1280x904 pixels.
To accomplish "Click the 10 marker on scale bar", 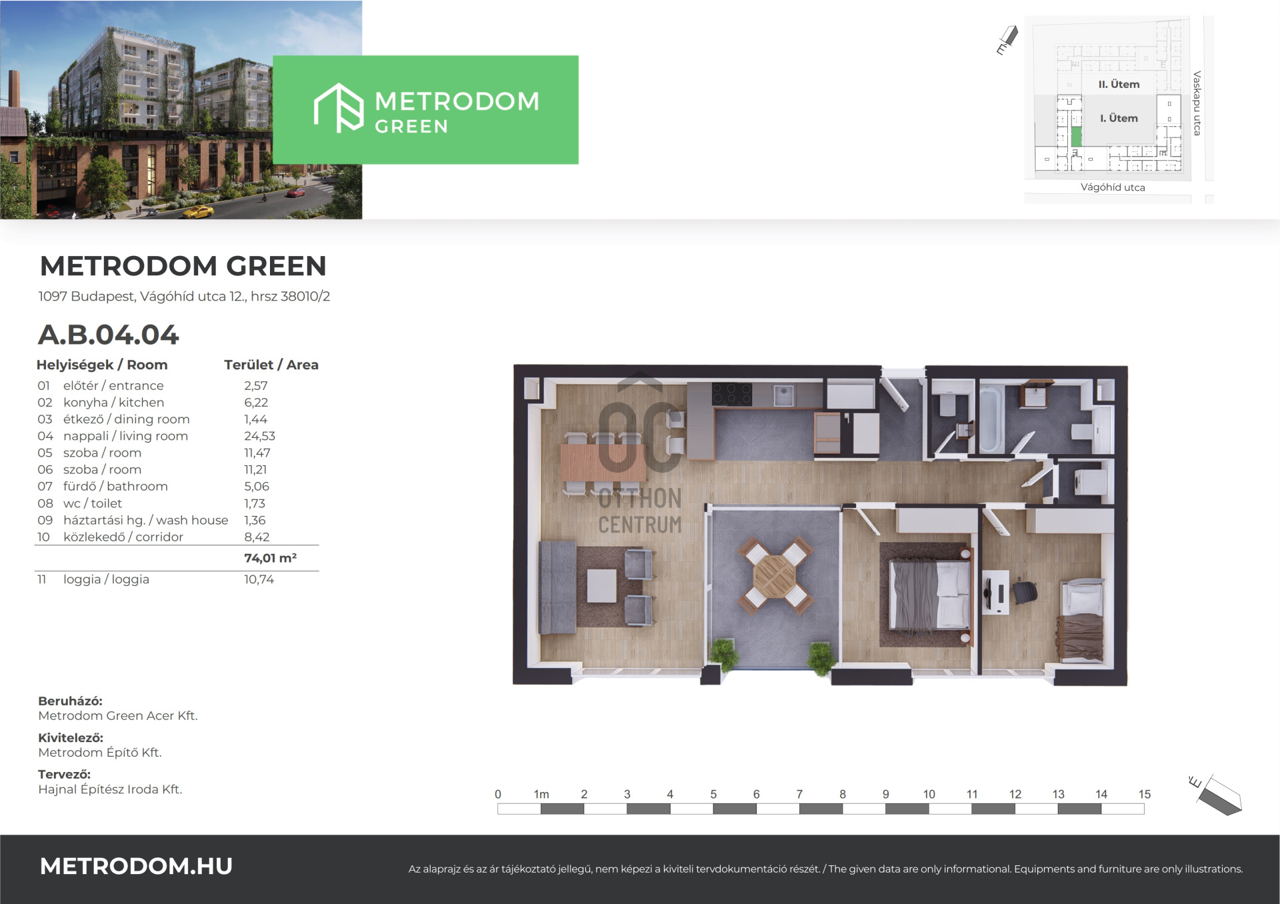I will (929, 794).
